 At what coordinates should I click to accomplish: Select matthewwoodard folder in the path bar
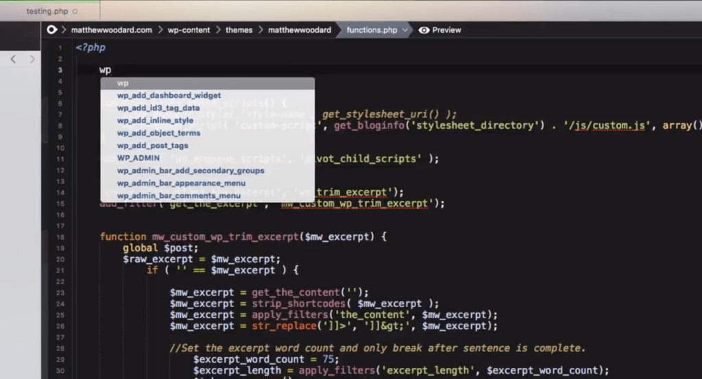pos(300,30)
